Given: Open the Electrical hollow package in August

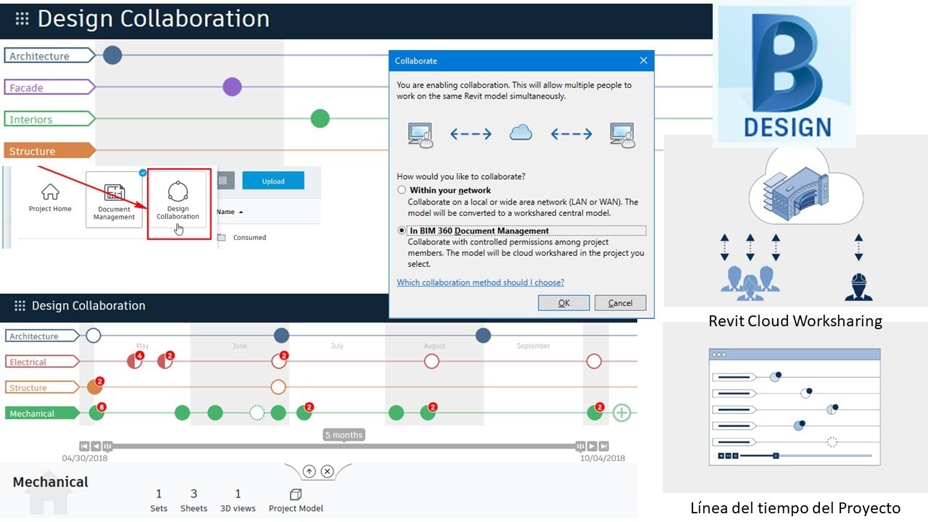Looking at the screenshot, I should pos(431,361).
